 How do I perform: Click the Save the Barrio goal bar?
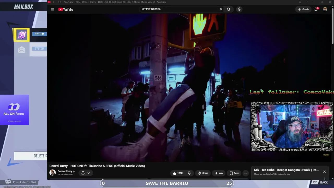167,183
